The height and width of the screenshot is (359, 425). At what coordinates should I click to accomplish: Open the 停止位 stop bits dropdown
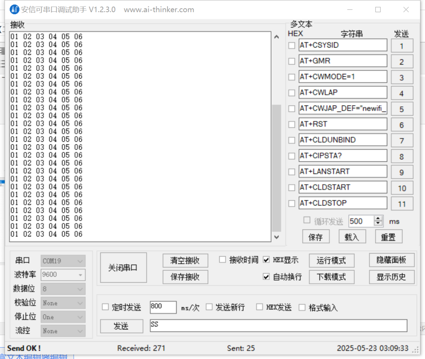(x=63, y=317)
